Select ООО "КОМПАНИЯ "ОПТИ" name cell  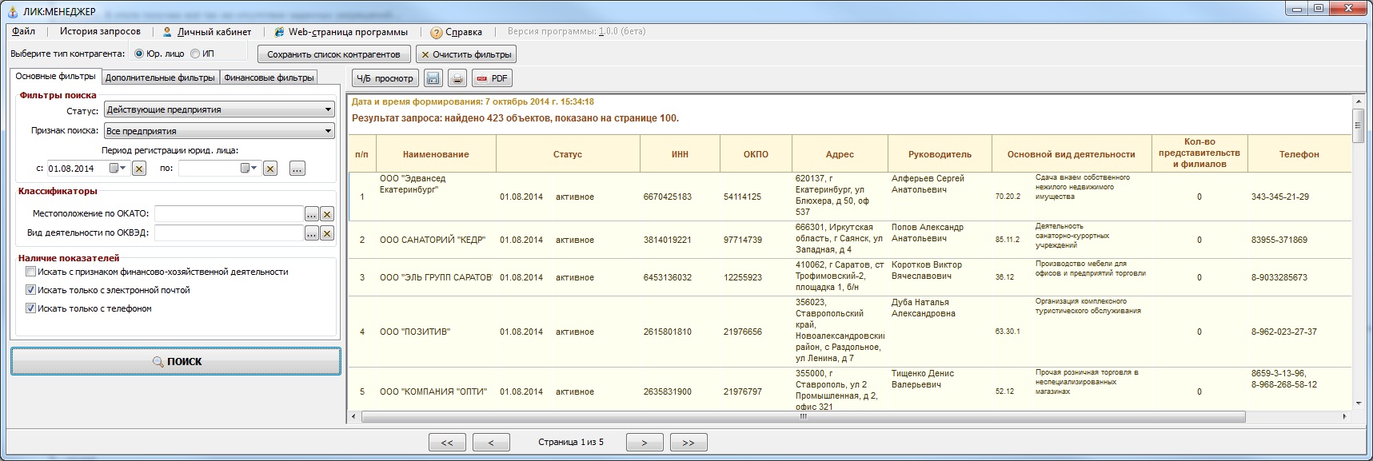click(x=433, y=391)
